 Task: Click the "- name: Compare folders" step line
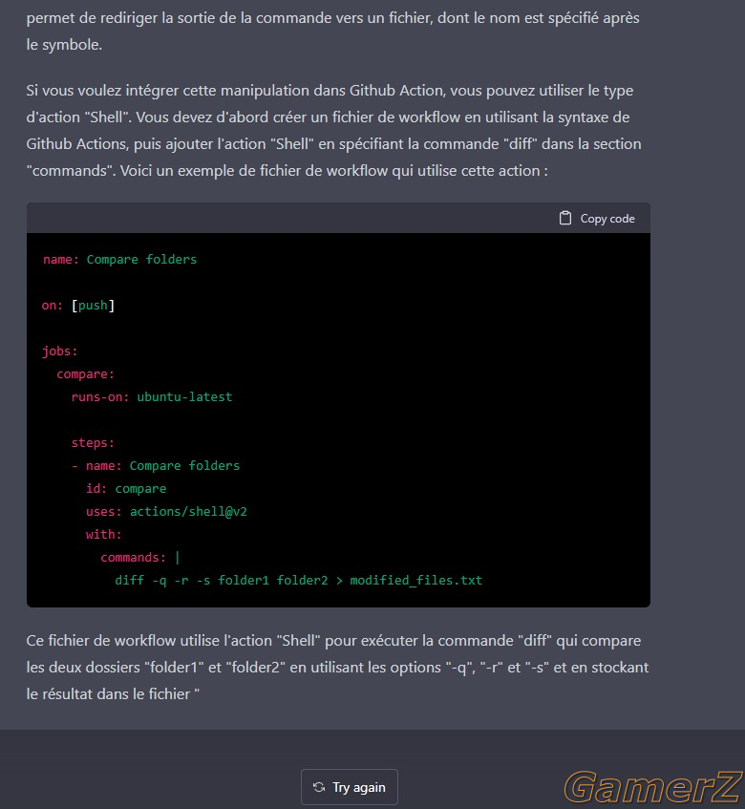pyautogui.click(x=156, y=465)
